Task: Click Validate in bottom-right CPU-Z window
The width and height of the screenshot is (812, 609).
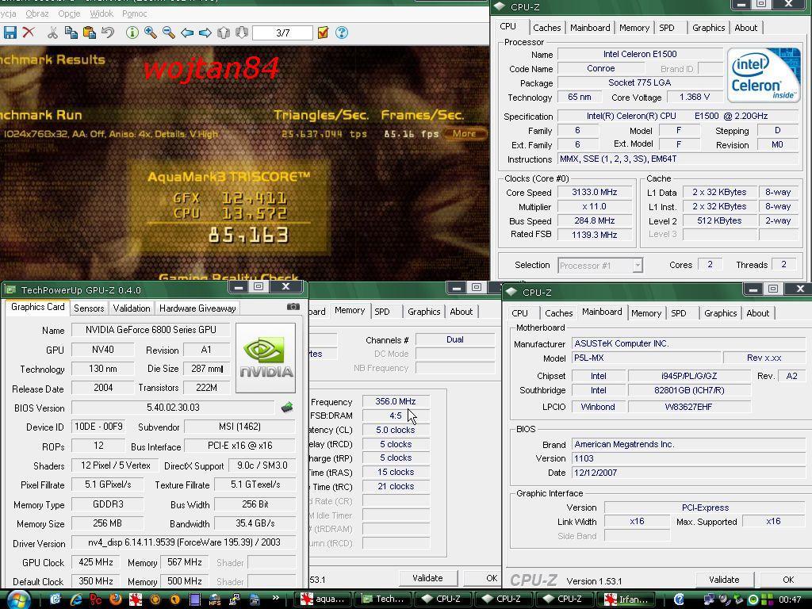Action: [x=724, y=580]
